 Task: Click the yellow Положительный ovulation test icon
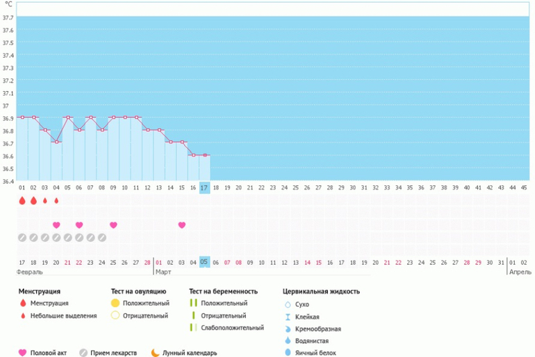[x=115, y=304]
